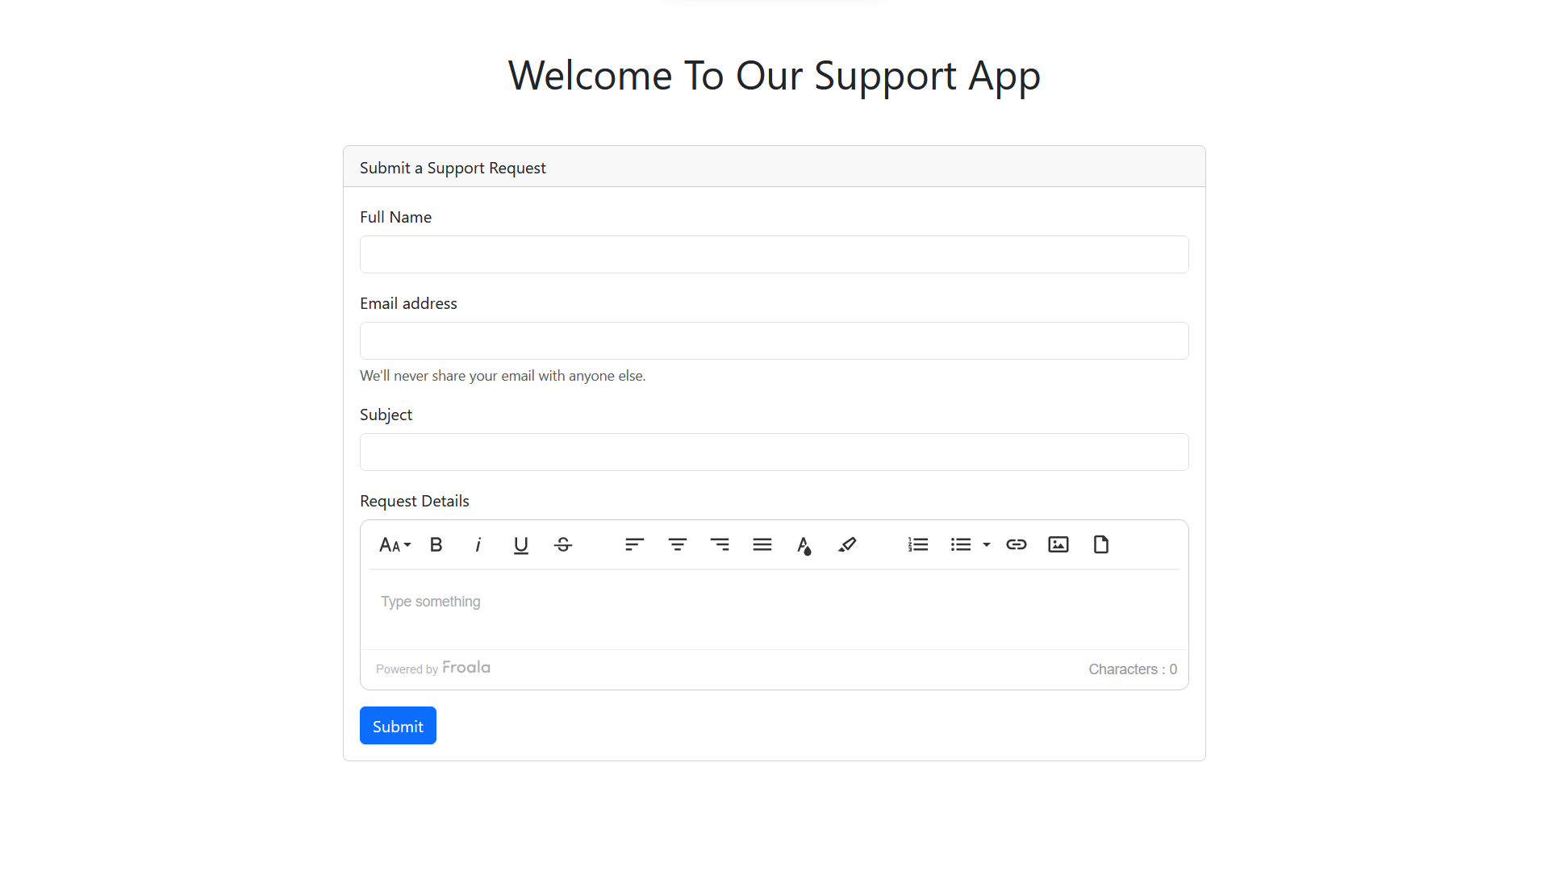Insert a hyperlink in Request Details

click(1016, 544)
